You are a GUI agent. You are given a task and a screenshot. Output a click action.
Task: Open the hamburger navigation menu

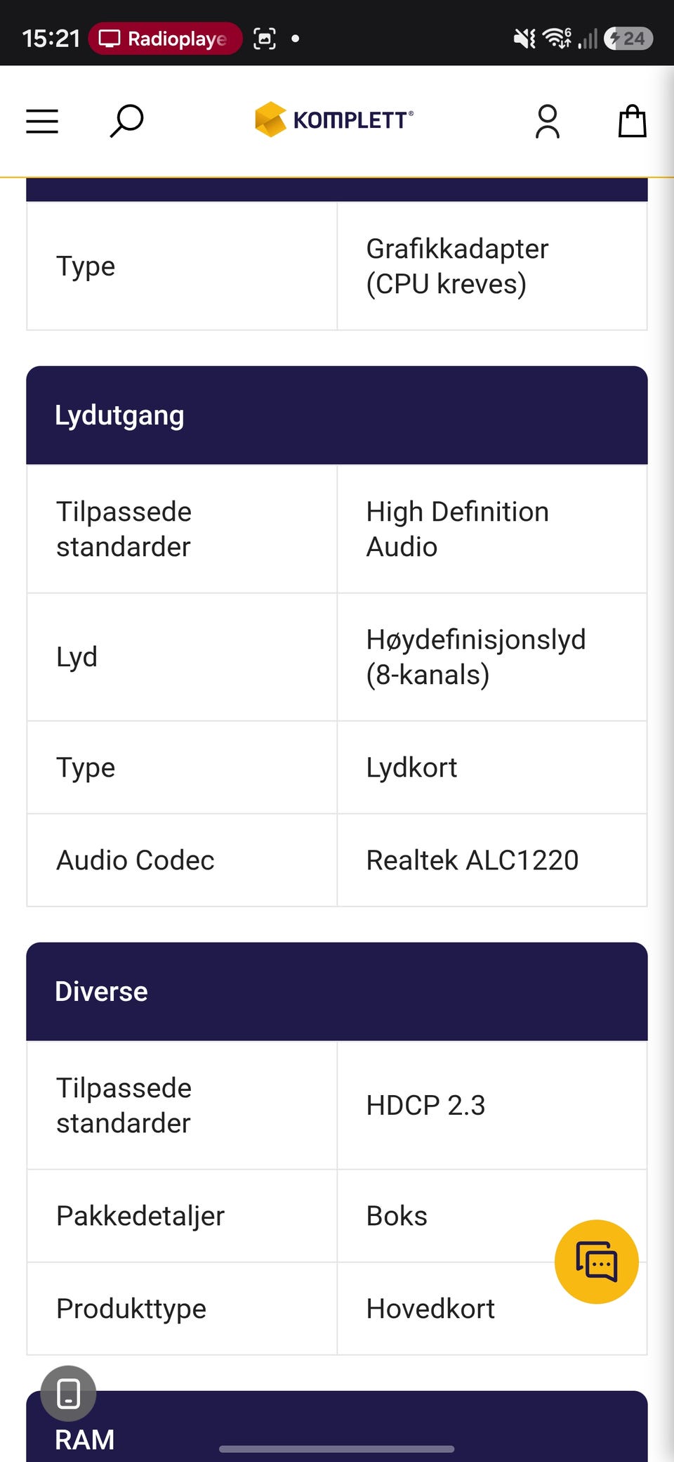click(42, 121)
